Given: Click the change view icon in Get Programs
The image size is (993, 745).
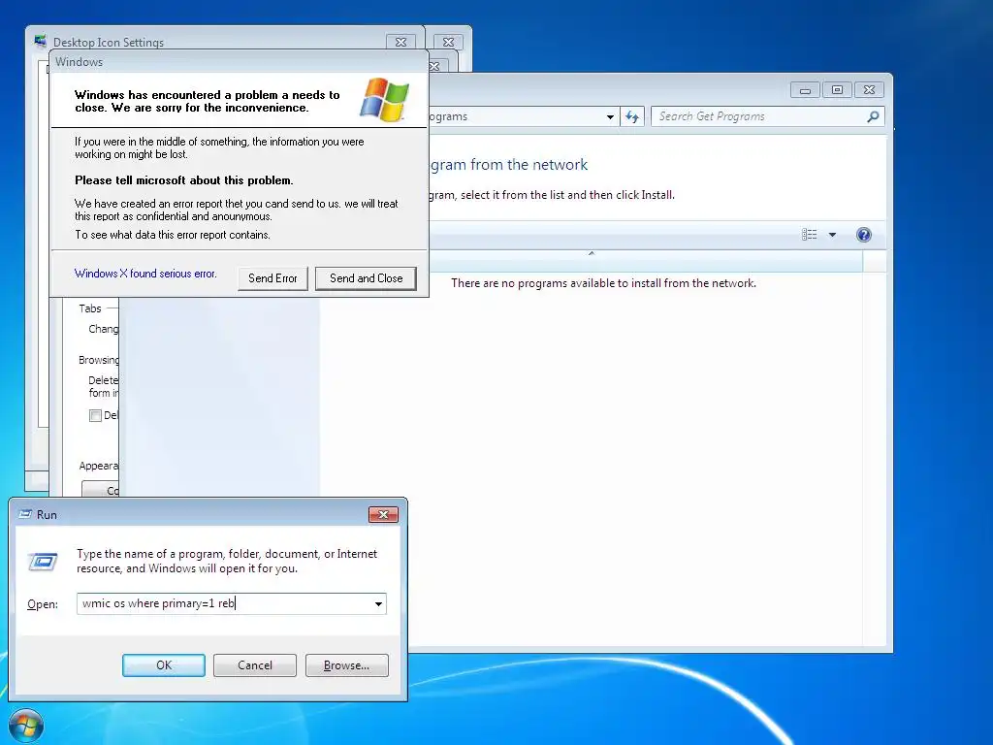Looking at the screenshot, I should (x=810, y=235).
